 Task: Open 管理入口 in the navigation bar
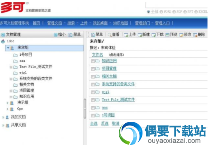tap(162, 23)
